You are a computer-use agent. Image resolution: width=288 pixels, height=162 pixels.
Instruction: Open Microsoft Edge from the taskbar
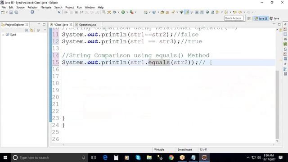tap(105, 157)
